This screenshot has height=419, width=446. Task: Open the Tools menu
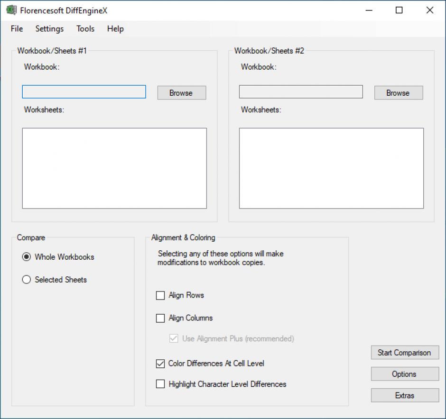tap(85, 29)
